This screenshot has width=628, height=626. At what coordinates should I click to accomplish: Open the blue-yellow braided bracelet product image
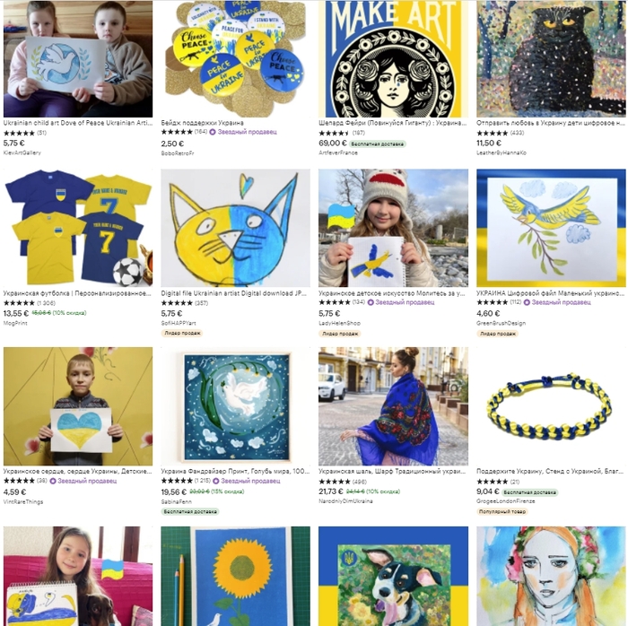(551, 406)
